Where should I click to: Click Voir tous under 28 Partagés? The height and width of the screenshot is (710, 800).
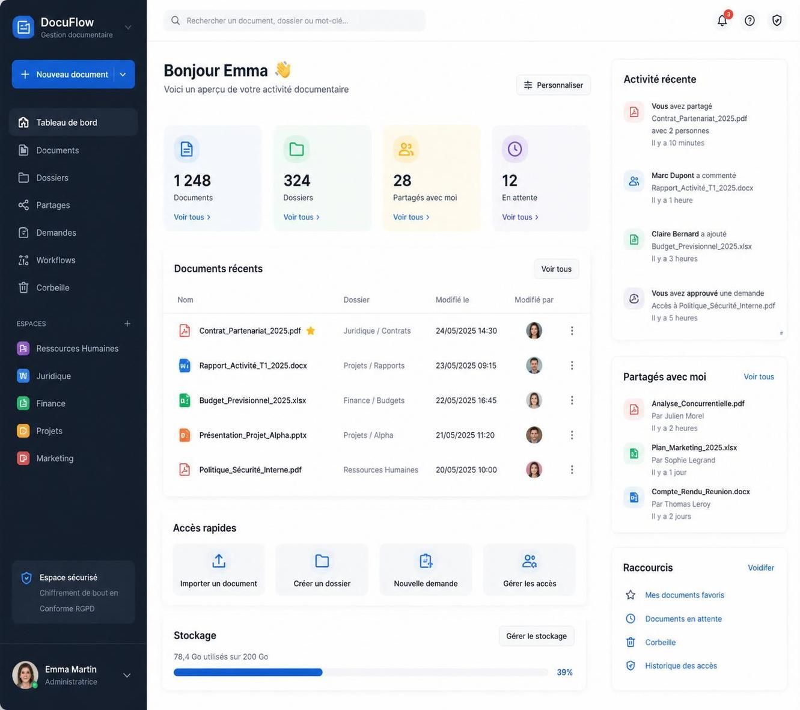[x=412, y=217]
